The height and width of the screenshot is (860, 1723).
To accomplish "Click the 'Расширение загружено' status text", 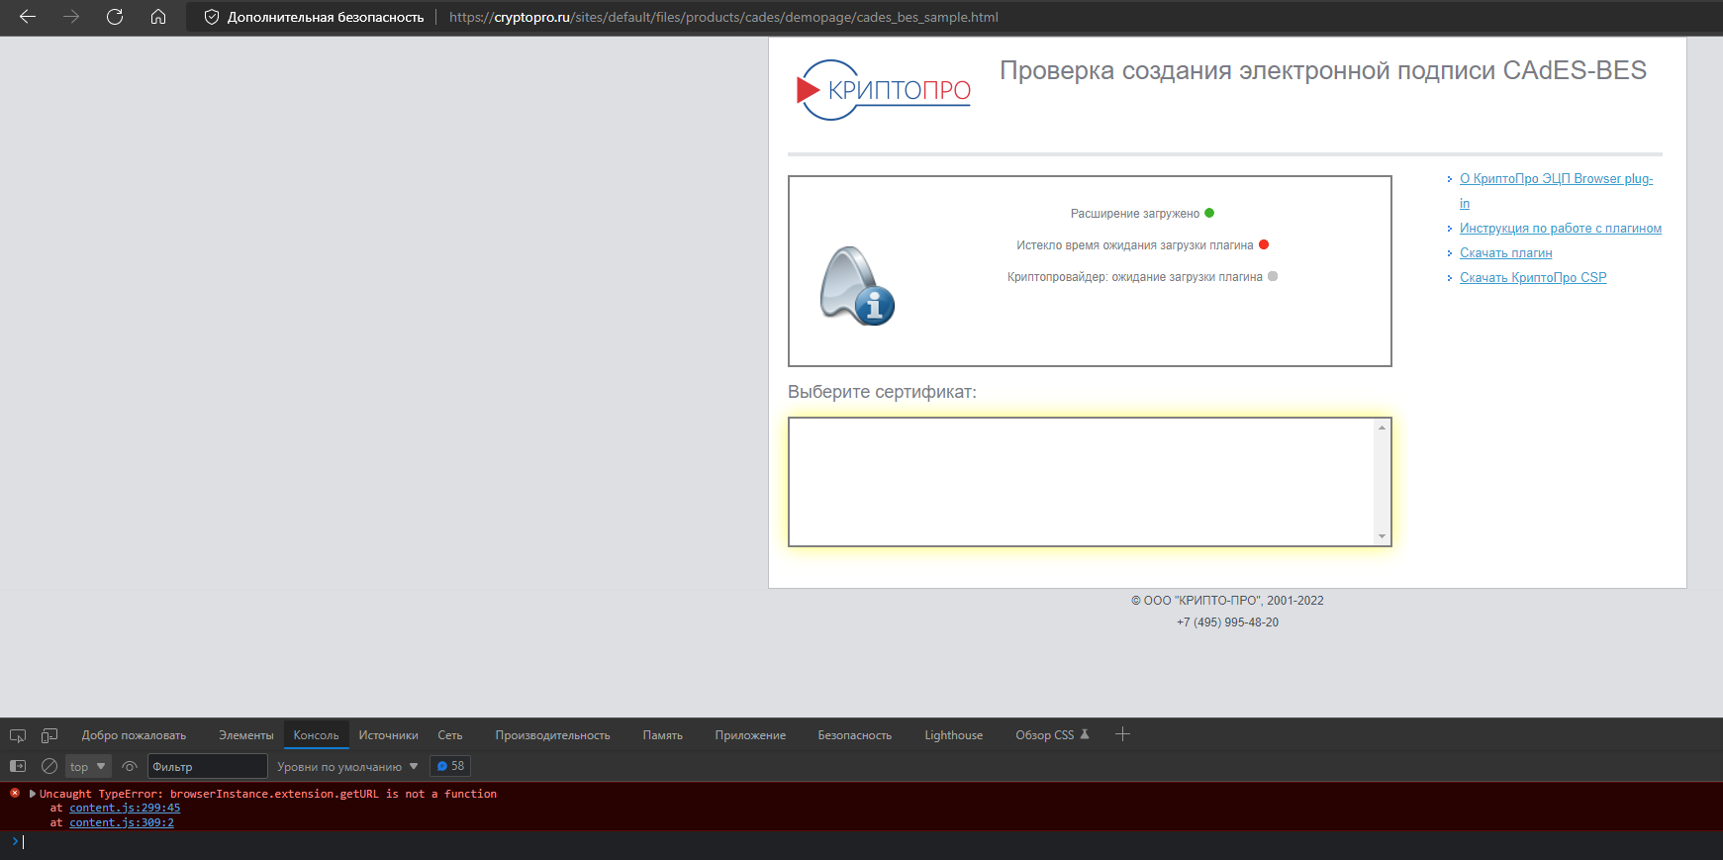I will click(1134, 214).
